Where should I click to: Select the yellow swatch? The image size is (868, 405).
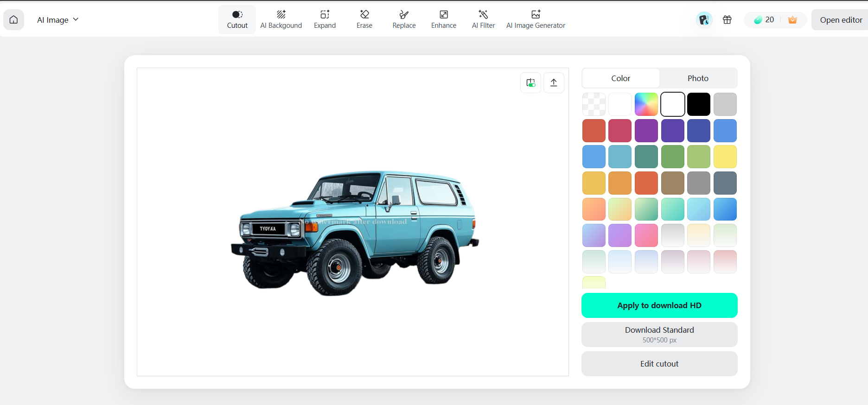(x=725, y=157)
